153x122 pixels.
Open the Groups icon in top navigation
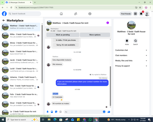point(90,14)
